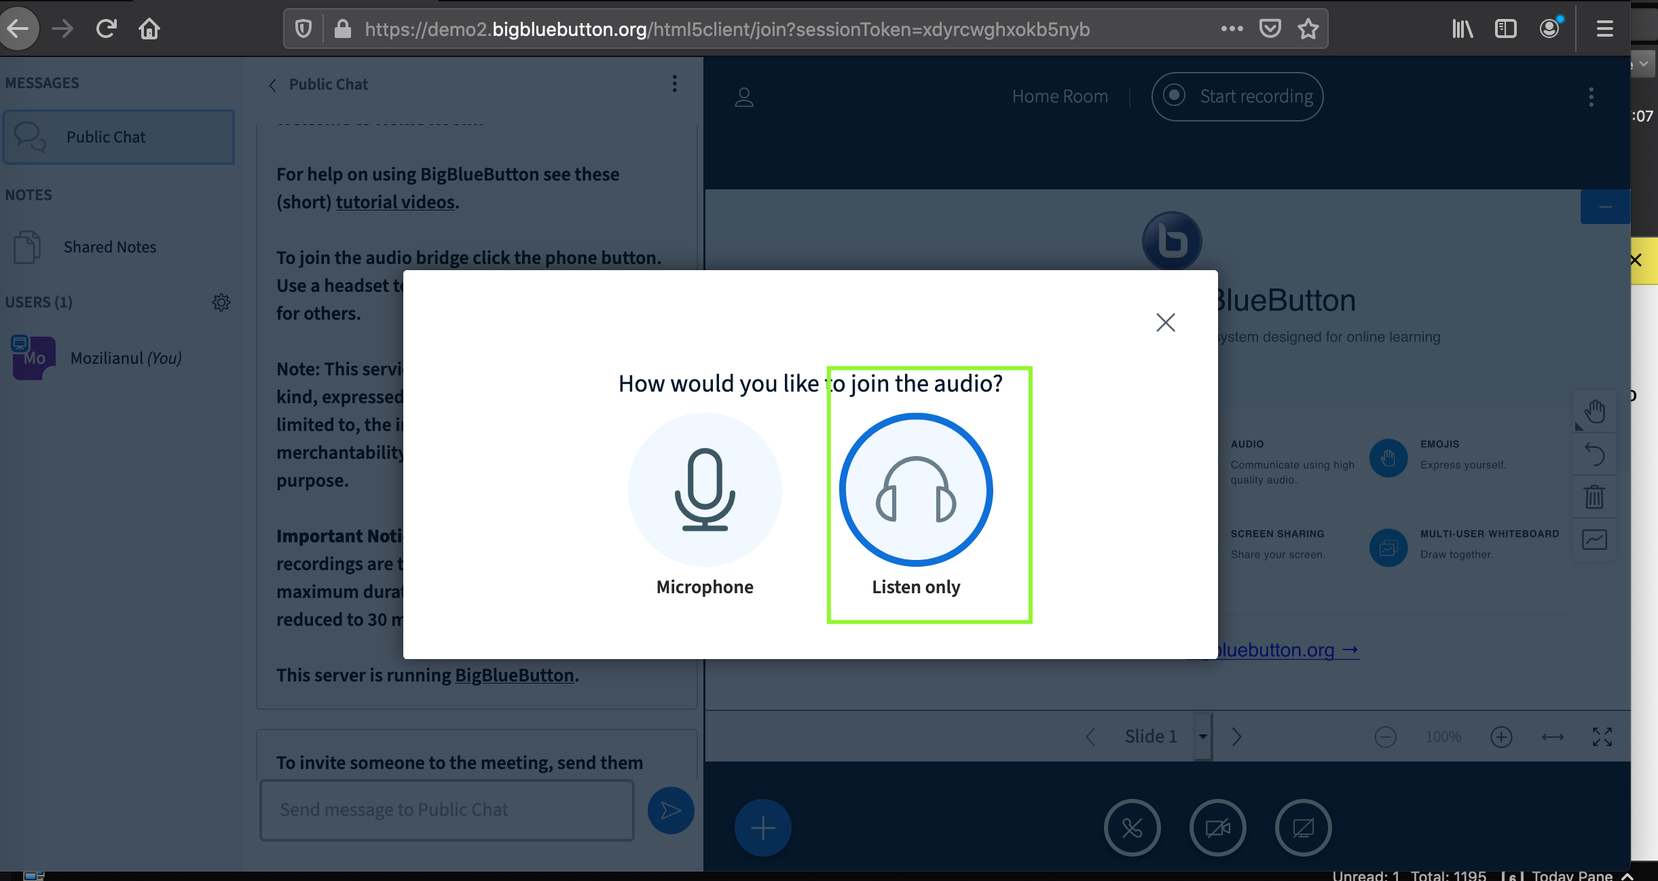Screen dimensions: 1658x881
Task: Show site security padlock details
Action: click(x=343, y=29)
